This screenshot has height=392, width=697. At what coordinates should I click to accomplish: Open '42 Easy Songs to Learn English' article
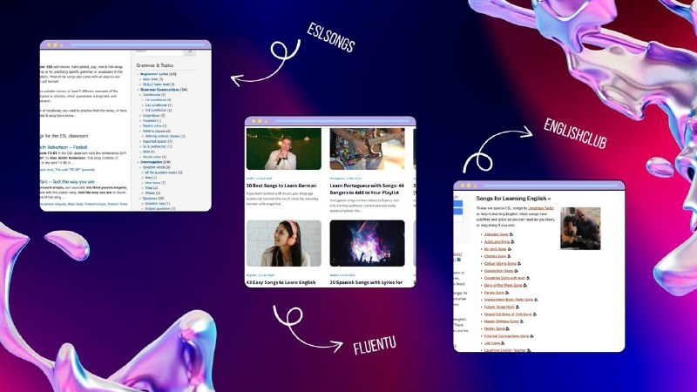coord(281,282)
